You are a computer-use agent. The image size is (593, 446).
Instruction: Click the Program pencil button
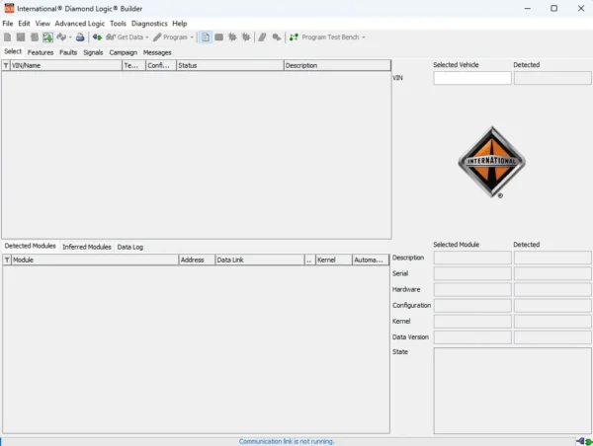coord(171,37)
